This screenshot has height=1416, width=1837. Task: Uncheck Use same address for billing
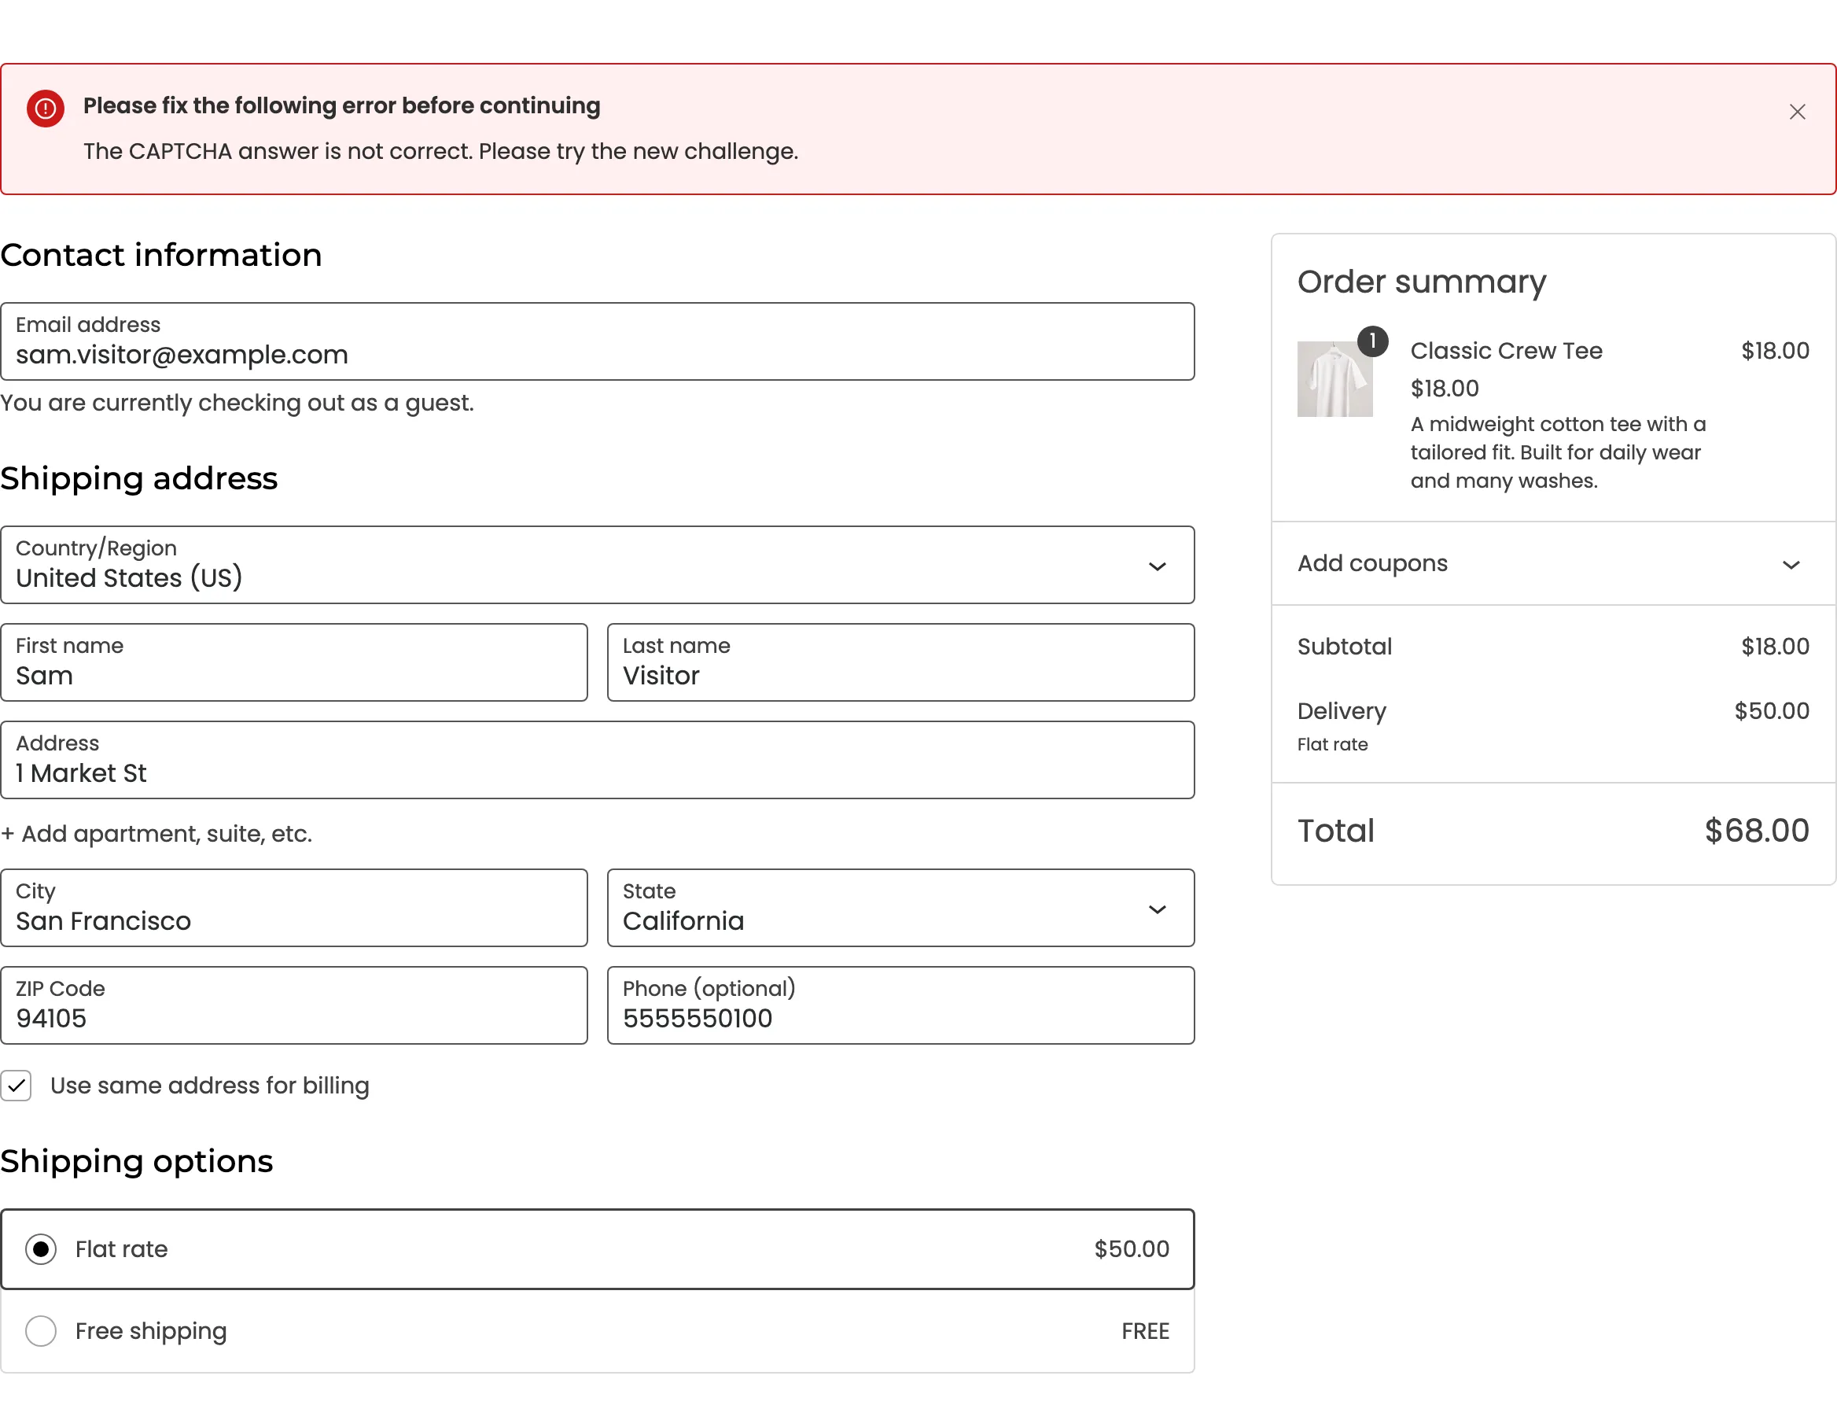pyautogui.click(x=16, y=1086)
